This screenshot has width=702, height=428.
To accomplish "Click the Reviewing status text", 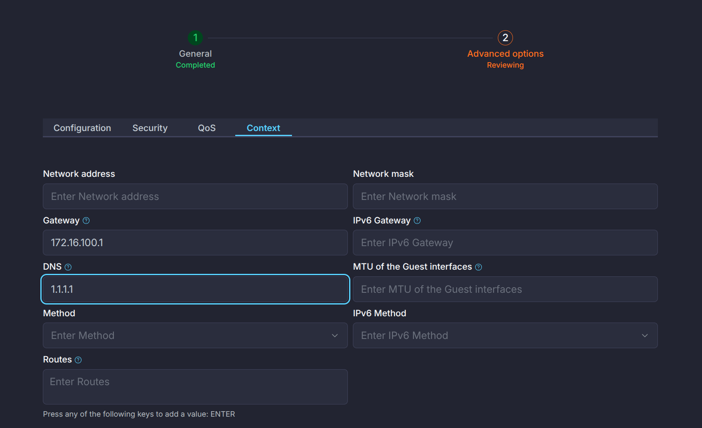I will (505, 65).
